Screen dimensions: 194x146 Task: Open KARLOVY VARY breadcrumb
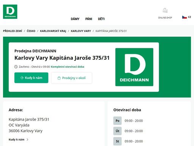pyautogui.click(x=81, y=31)
